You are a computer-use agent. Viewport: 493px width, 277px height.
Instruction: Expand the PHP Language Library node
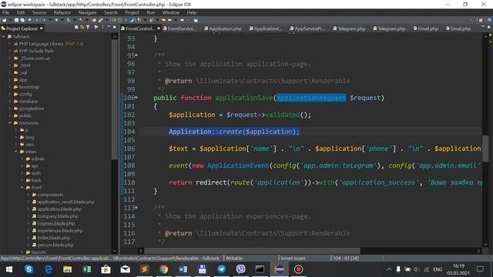10,44
